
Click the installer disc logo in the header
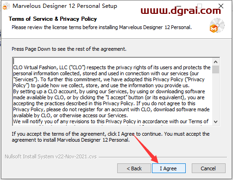217,25
